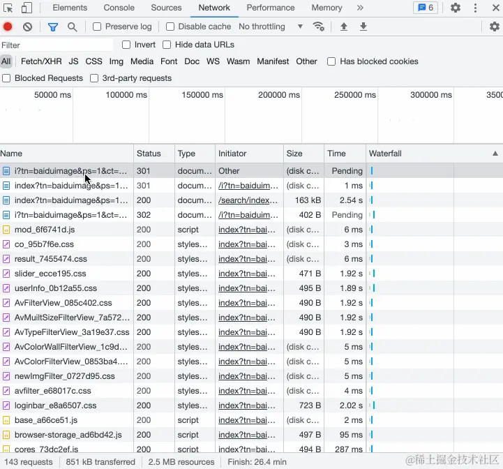The width and height of the screenshot is (503, 469).
Task: Go to the Sources tab
Action: point(166,8)
